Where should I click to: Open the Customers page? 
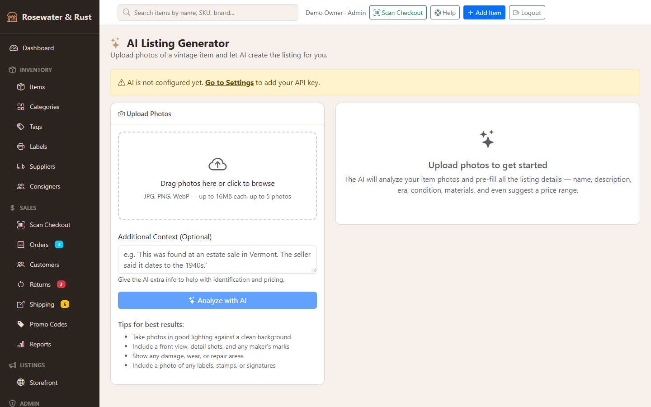tap(50, 265)
